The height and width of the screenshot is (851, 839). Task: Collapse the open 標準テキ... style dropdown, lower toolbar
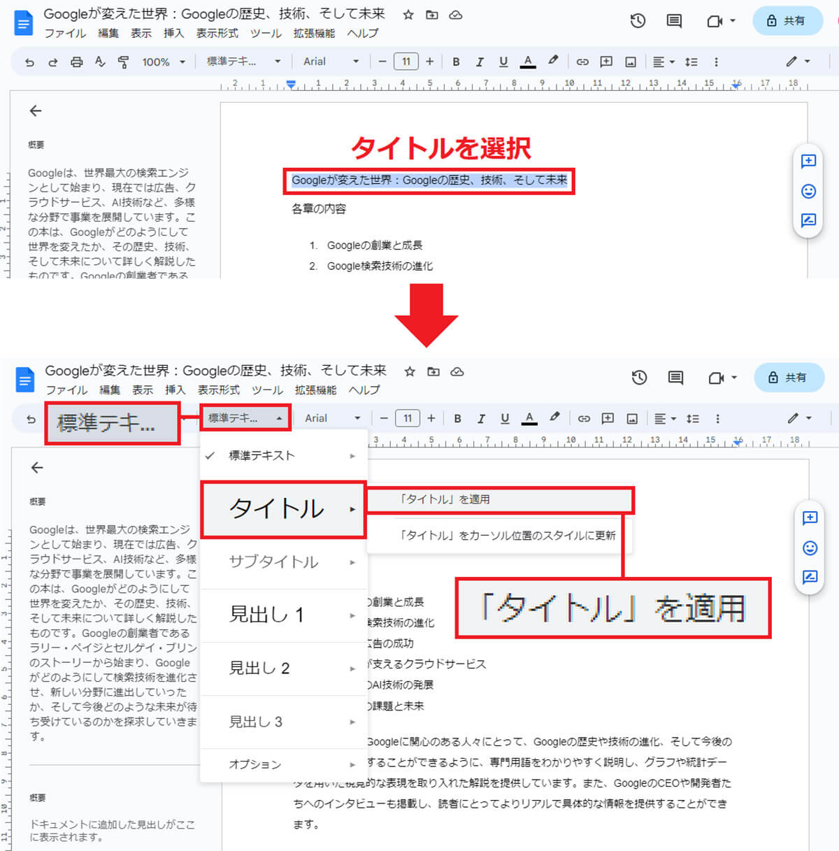(245, 418)
